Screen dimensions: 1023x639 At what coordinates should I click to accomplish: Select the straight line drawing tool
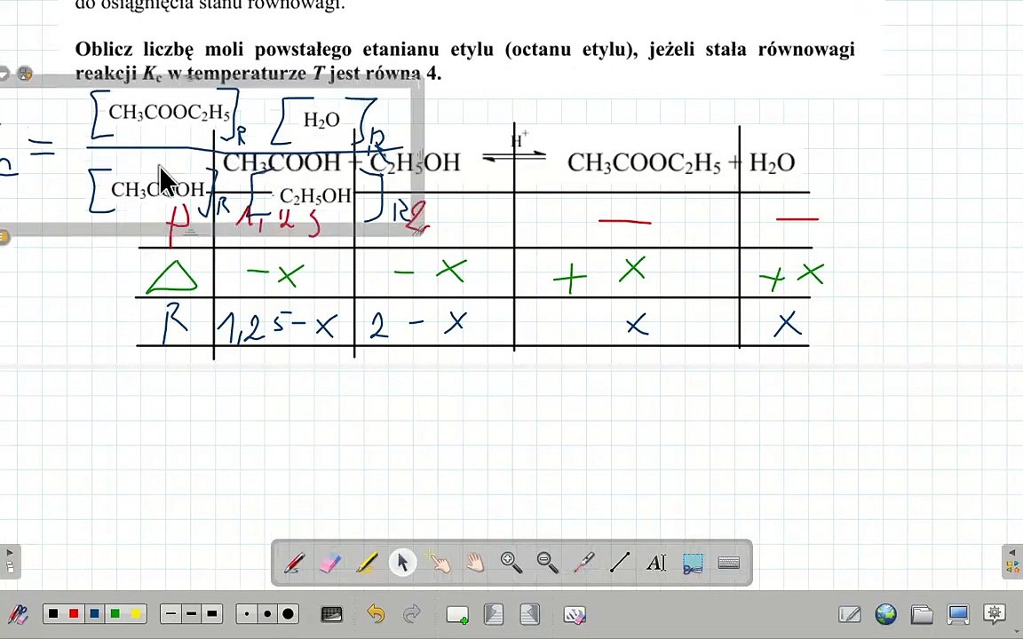(620, 562)
